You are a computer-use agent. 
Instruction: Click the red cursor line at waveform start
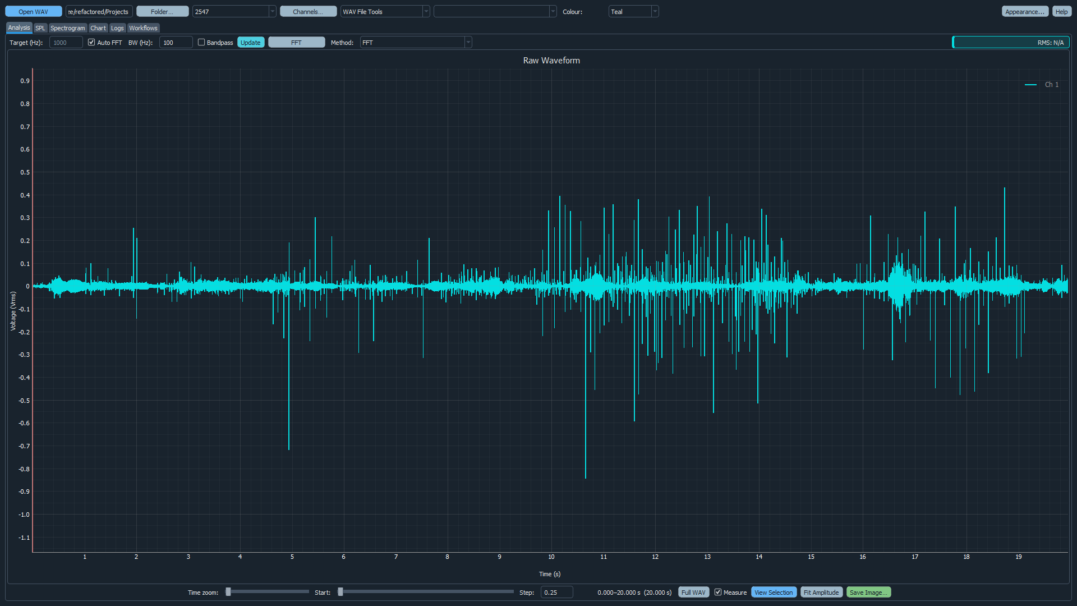pyautogui.click(x=33, y=310)
